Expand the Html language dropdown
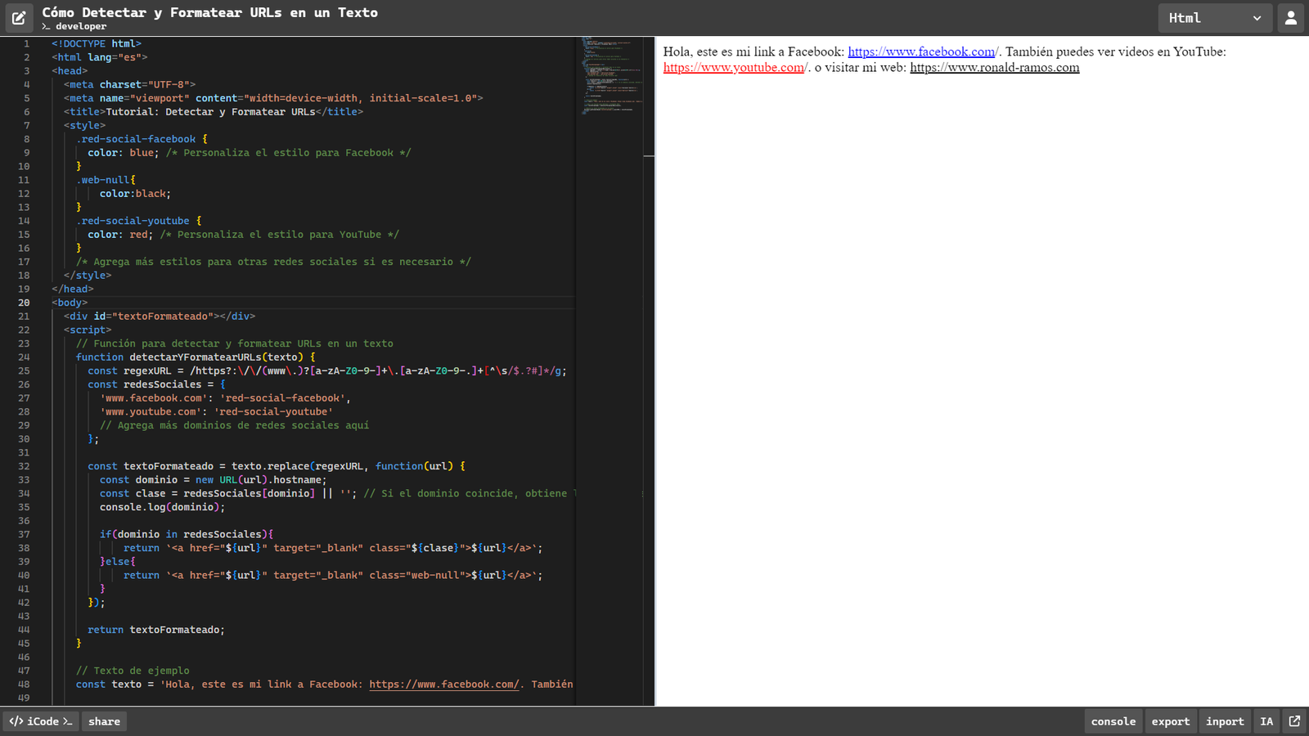The width and height of the screenshot is (1309, 736). [x=1214, y=18]
